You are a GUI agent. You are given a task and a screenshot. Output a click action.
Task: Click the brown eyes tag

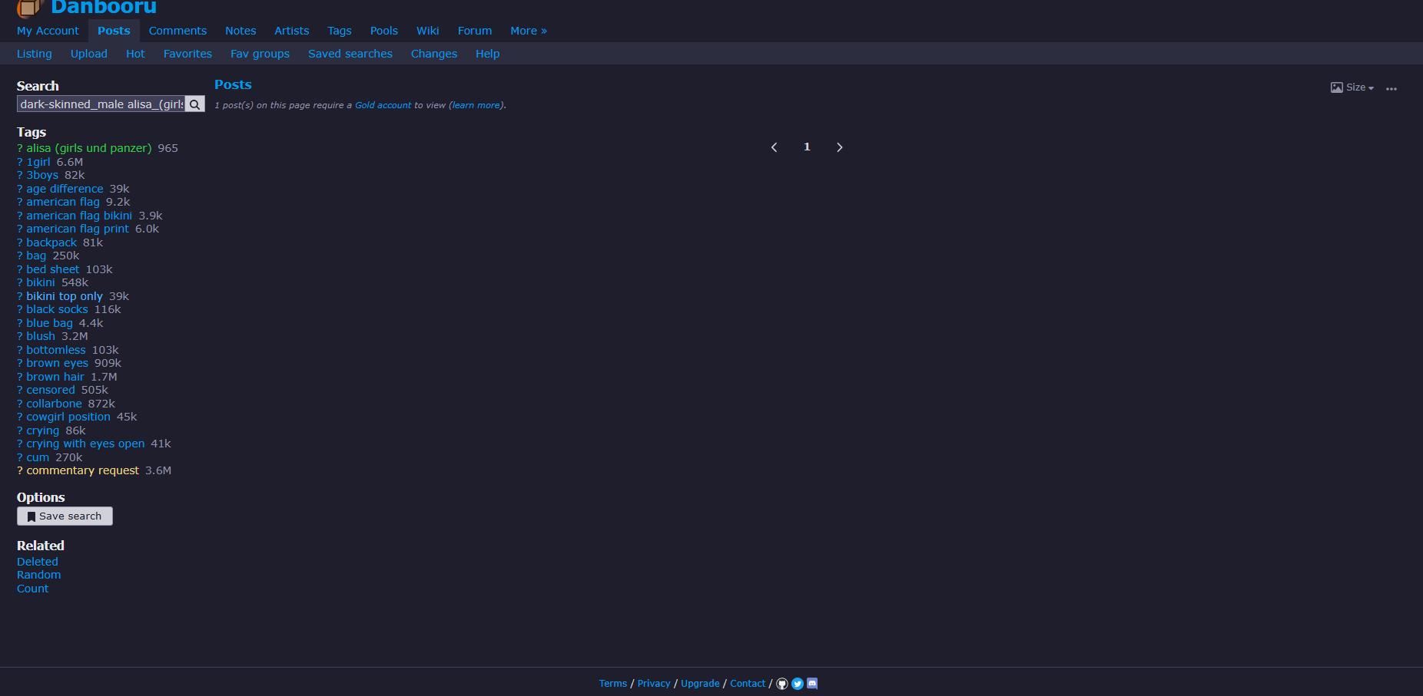58,363
